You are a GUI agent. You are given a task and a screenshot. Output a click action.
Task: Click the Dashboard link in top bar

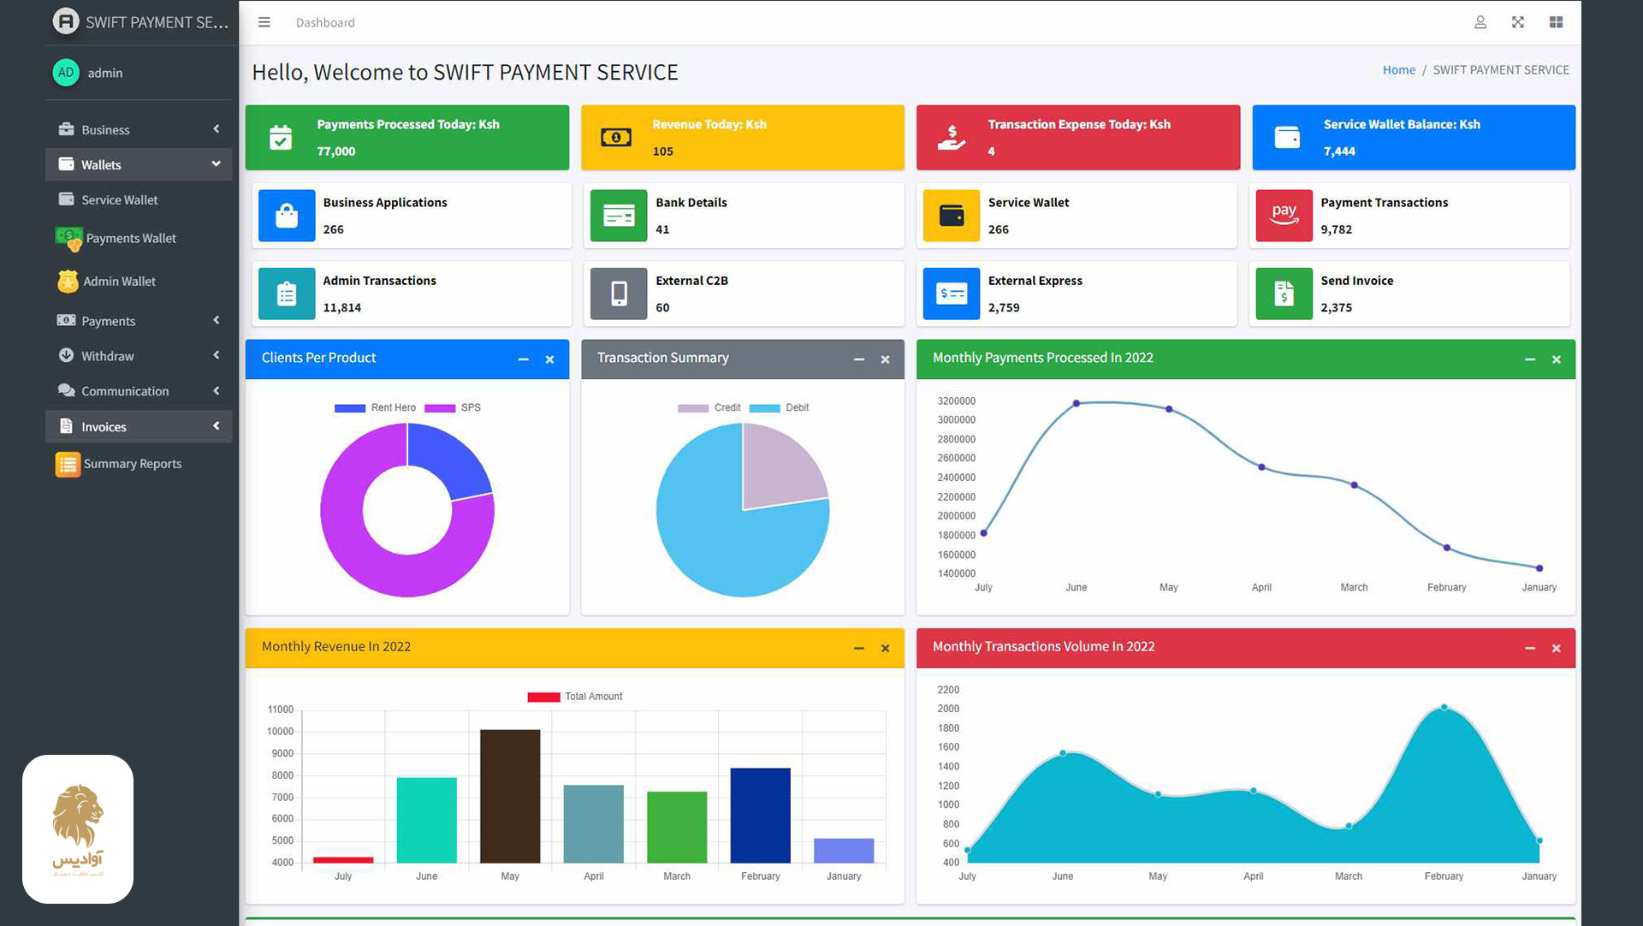325,22
